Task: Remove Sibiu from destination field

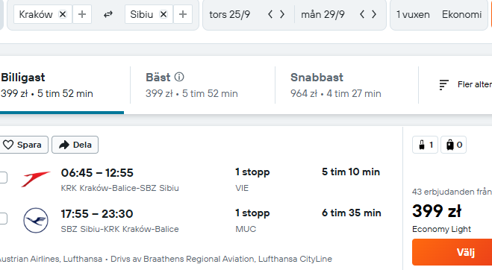Action: (x=164, y=14)
